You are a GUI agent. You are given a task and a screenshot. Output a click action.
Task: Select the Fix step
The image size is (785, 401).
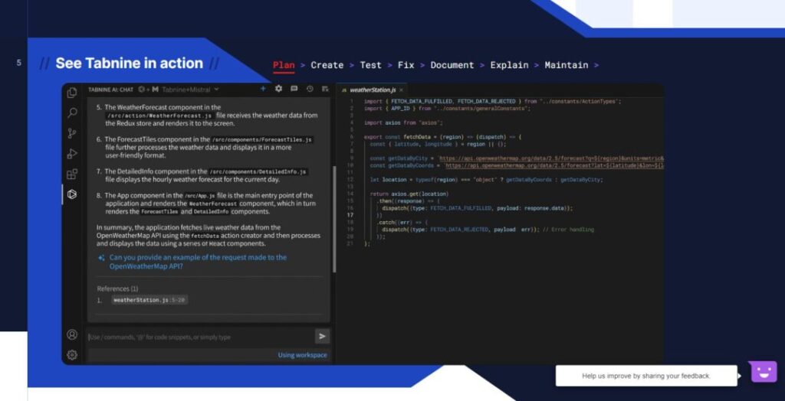tap(406, 65)
